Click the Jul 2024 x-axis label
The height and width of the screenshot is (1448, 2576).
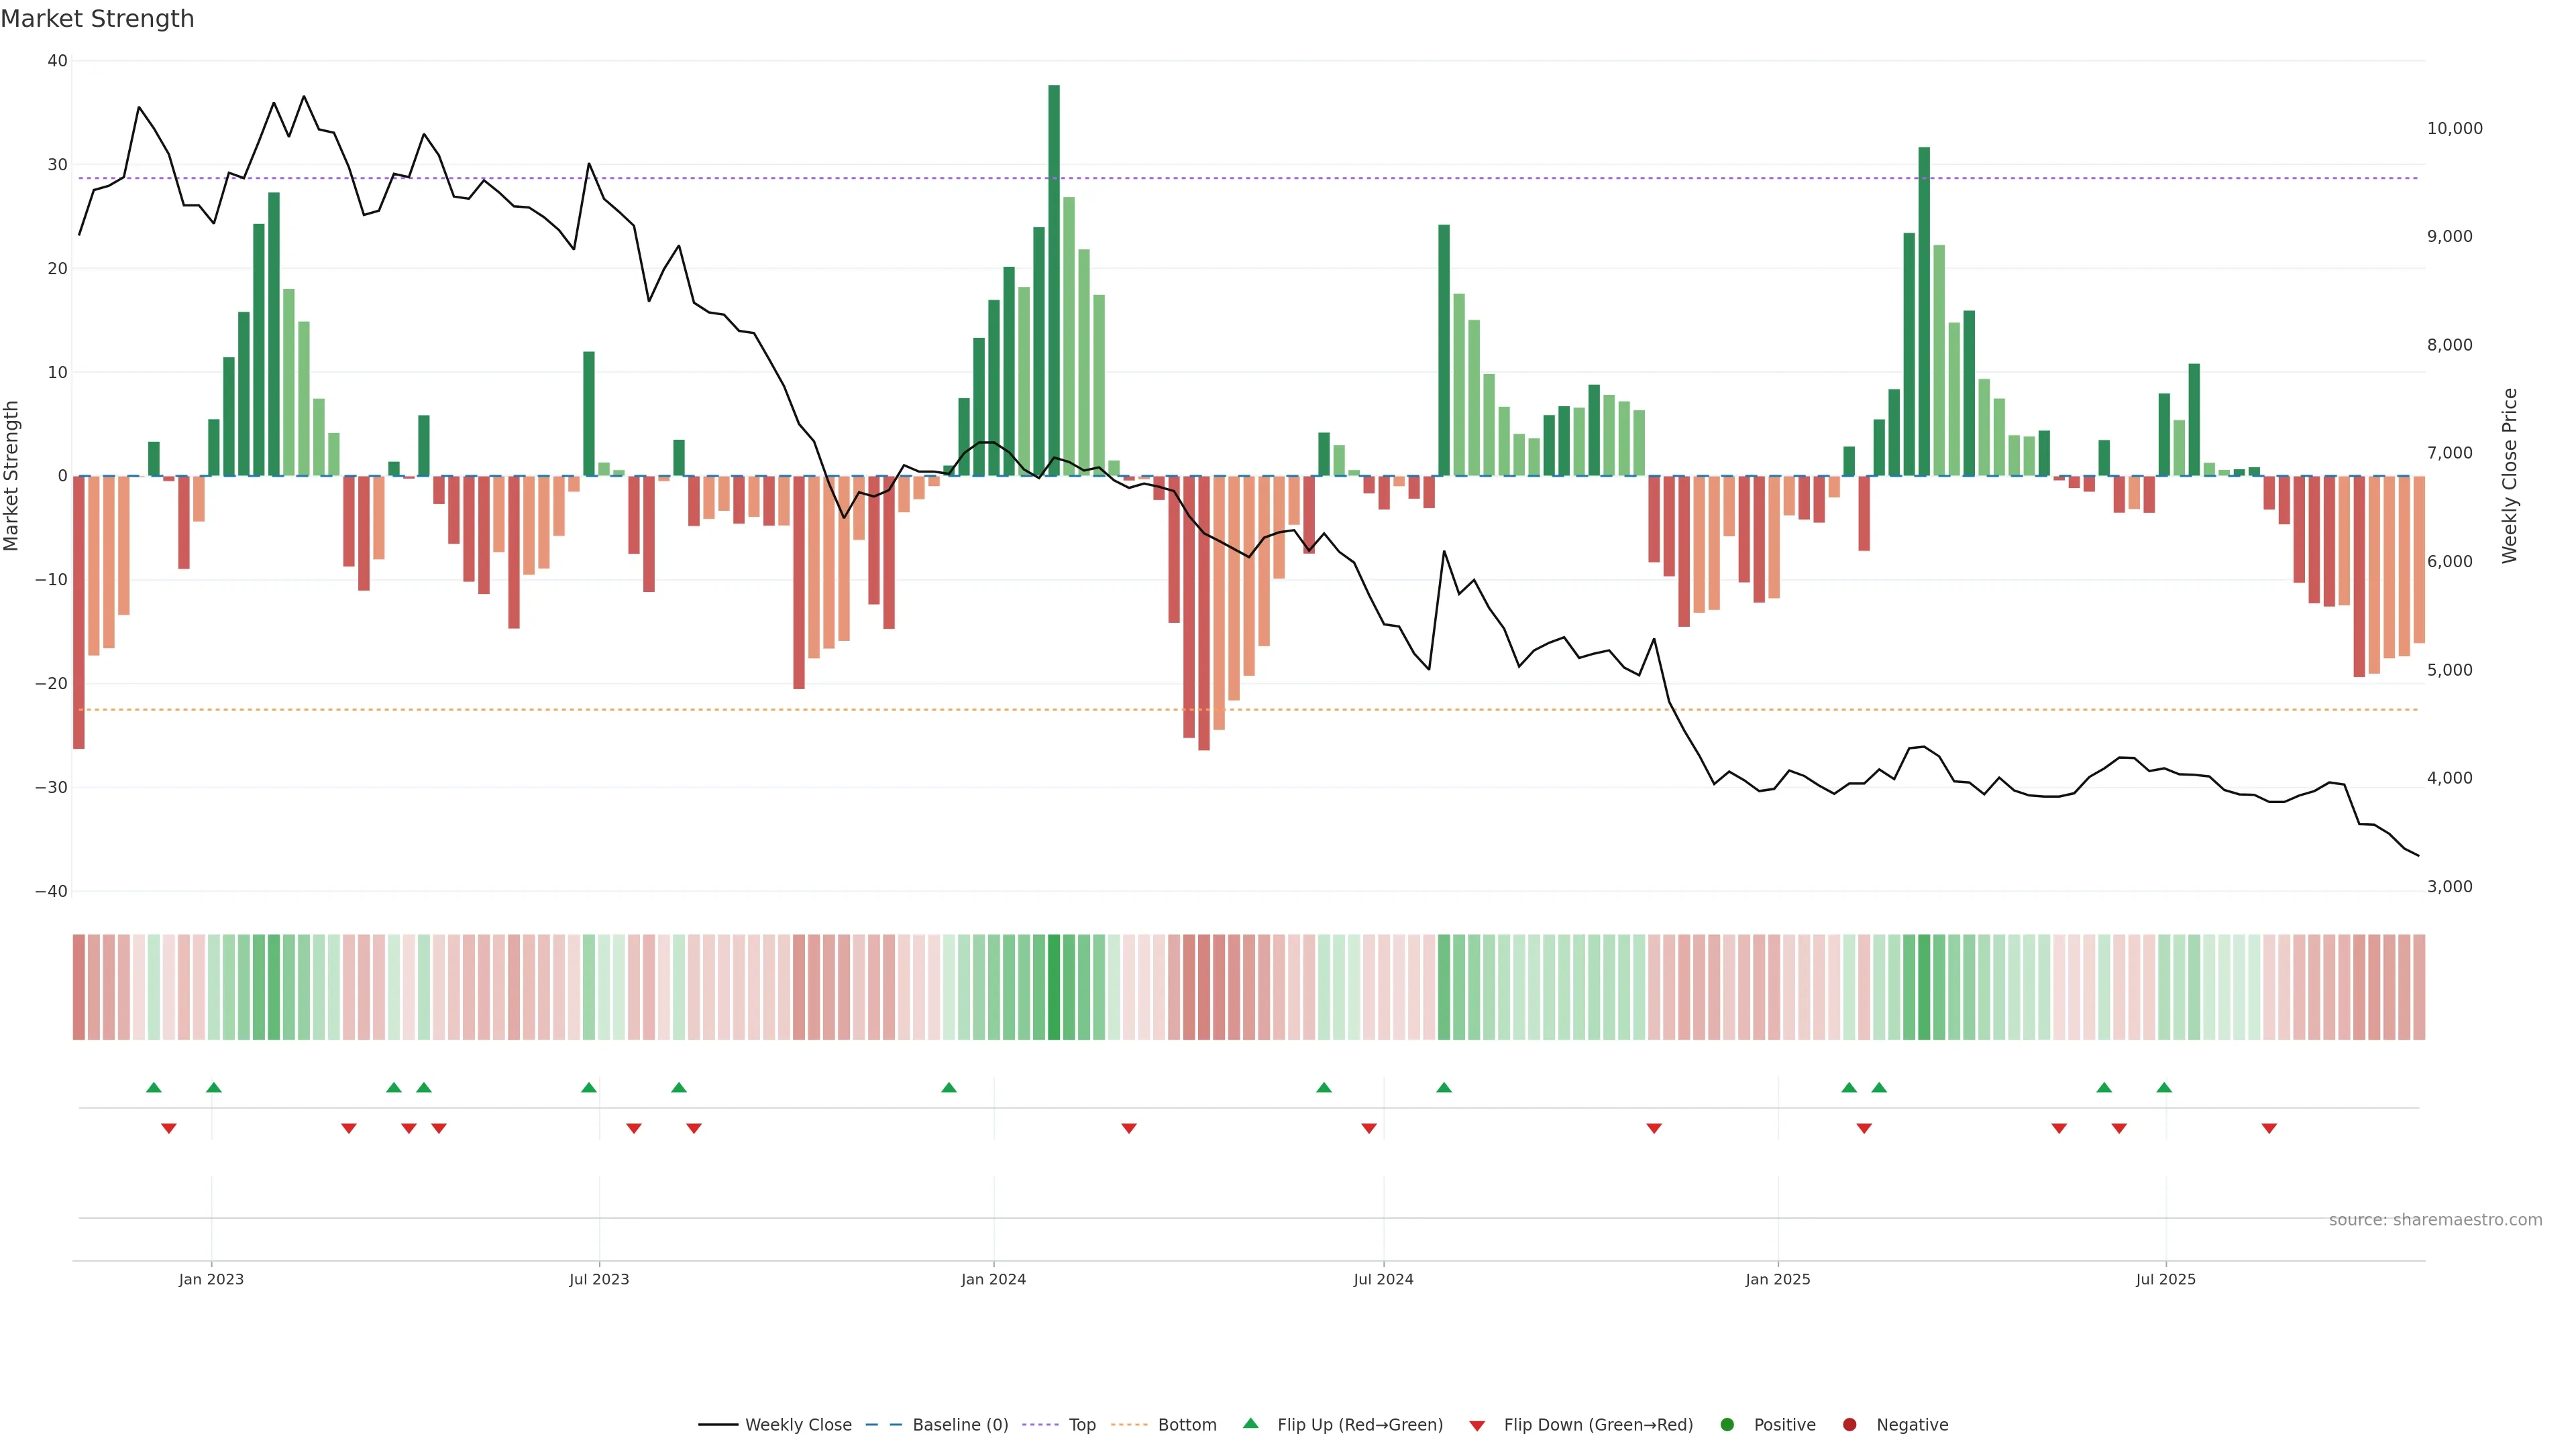1383,1279
